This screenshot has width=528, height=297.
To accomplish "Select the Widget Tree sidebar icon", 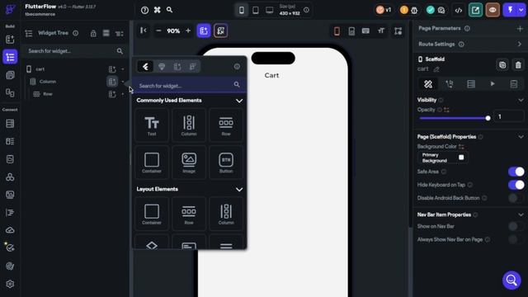I will [x=10, y=57].
